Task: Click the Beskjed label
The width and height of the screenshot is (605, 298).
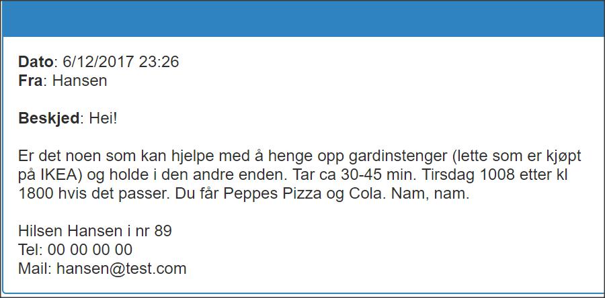Action: coord(48,119)
